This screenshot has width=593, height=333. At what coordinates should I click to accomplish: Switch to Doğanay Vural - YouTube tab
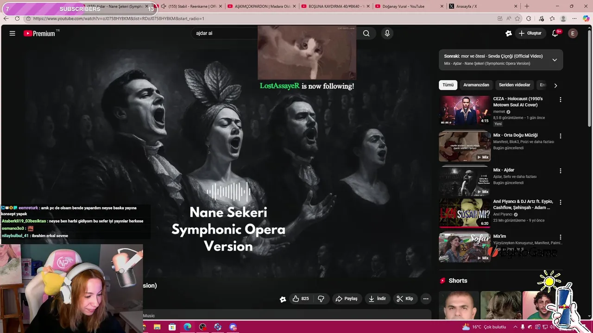409,6
